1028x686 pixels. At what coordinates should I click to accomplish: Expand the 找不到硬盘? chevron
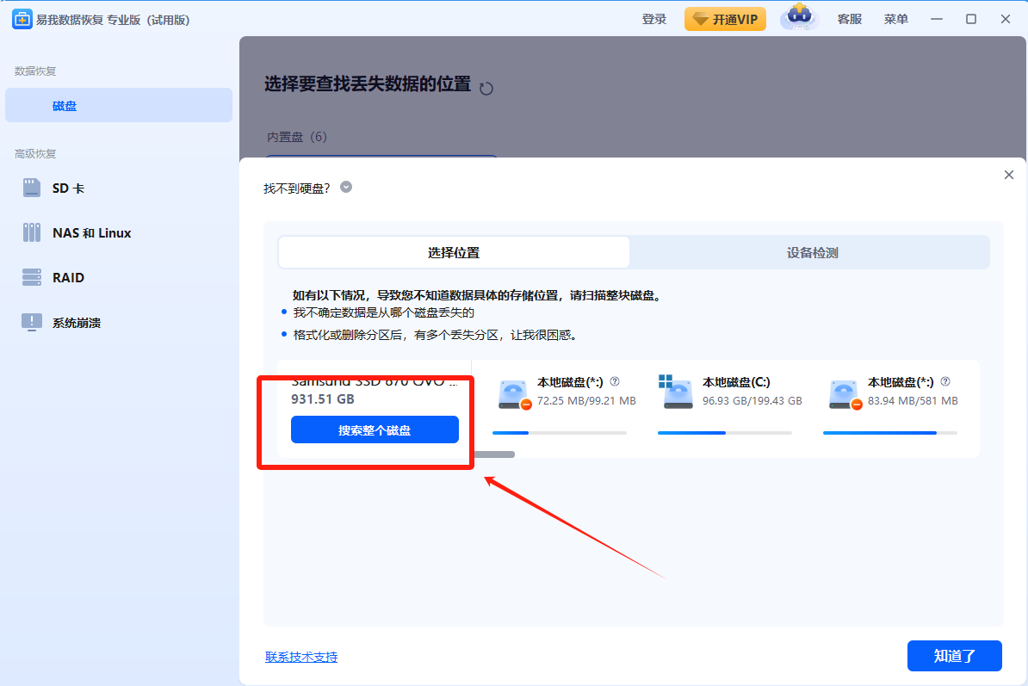(346, 187)
